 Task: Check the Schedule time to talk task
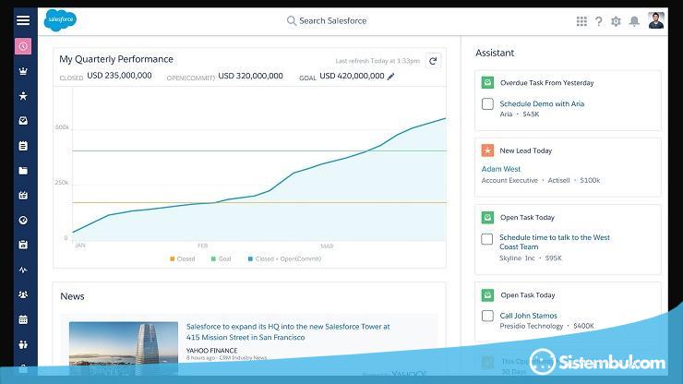pos(487,239)
